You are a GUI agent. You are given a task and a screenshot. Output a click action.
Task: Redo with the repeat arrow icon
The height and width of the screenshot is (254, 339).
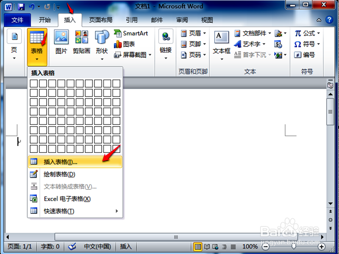(x=47, y=7)
